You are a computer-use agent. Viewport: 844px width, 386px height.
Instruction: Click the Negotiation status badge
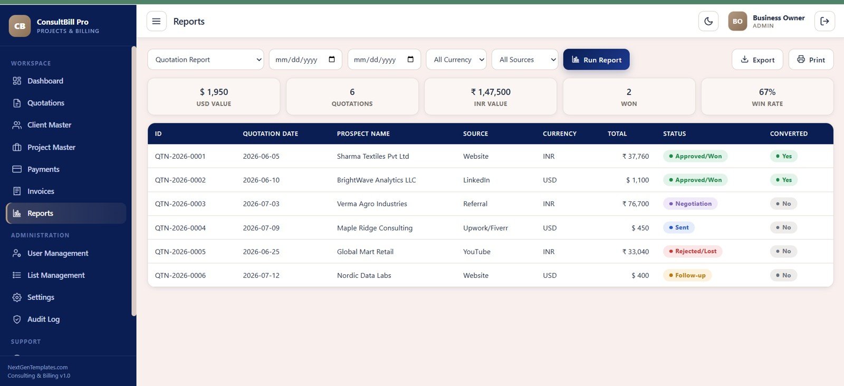tap(690, 204)
